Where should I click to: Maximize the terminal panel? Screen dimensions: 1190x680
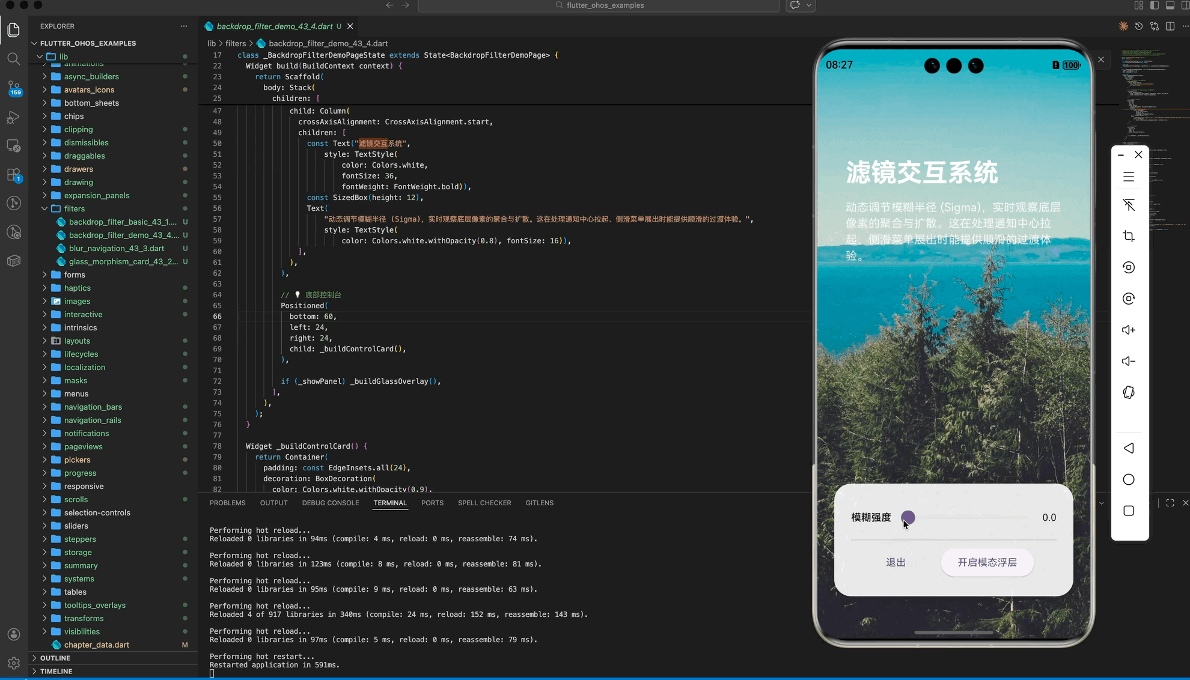1170,503
